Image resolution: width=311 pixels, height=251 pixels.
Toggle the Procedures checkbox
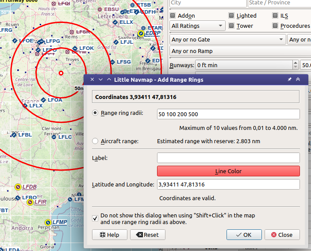pyautogui.click(x=275, y=26)
